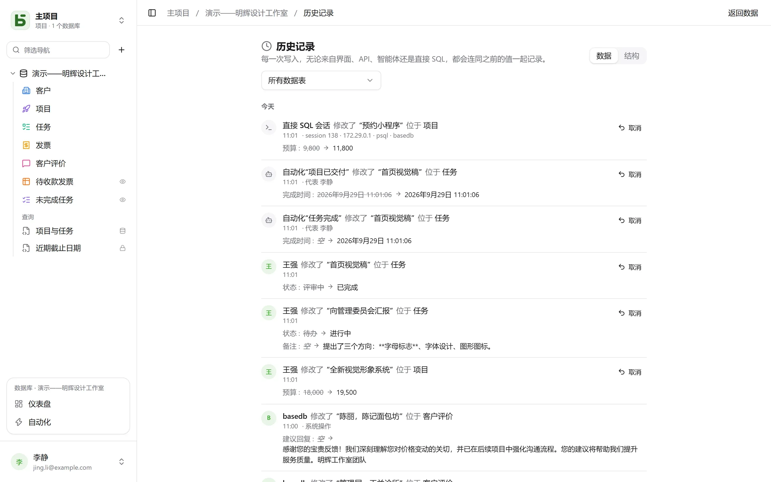Click the 李 avatar at the bottom left
Screen dimensions: 771x482
click(19, 462)
